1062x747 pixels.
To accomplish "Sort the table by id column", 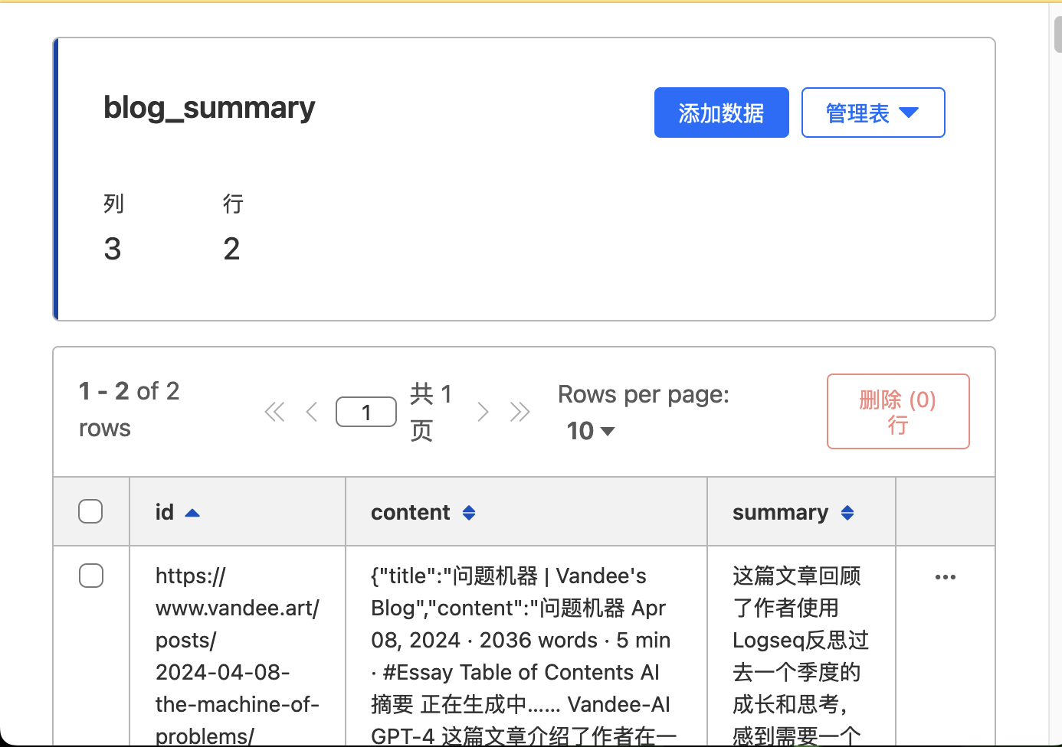I will pyautogui.click(x=178, y=512).
